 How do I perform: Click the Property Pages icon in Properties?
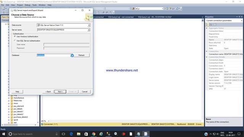click(x=215, y=24)
